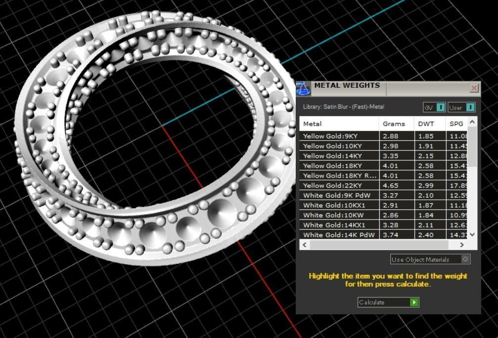This screenshot has width=498, height=338.
Task: Select the Yellow Gold:18KY row
Action: point(383,166)
